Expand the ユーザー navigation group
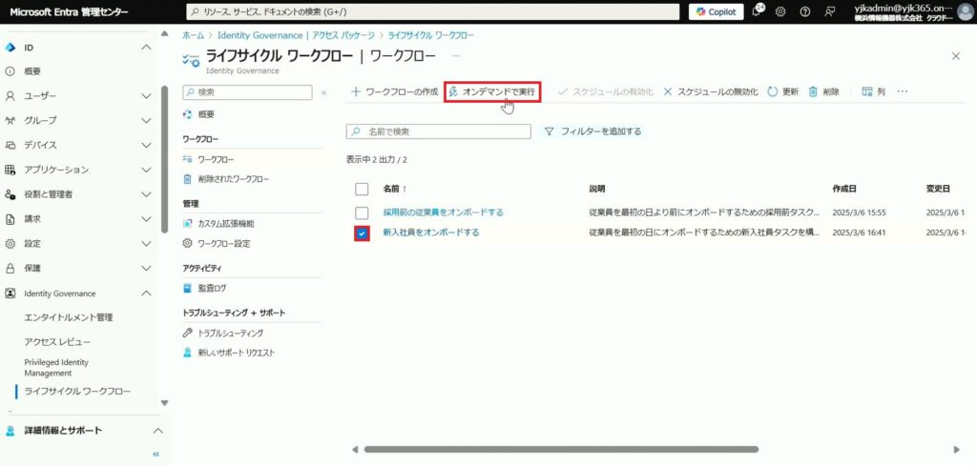977x465 pixels. [146, 96]
